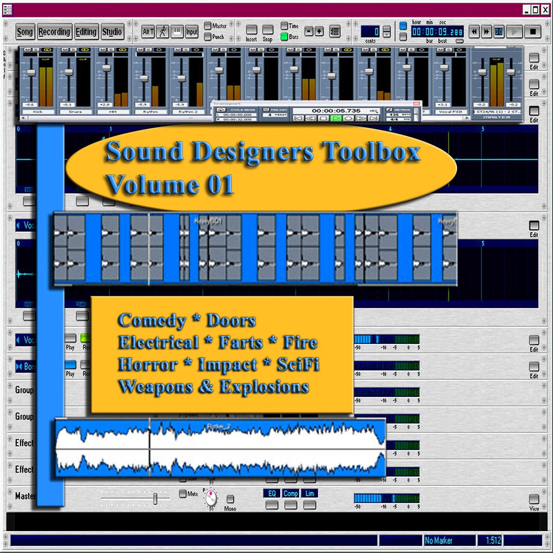The width and height of the screenshot is (553, 553).
Task: Toggle the Punch checkbox
Action: (207, 36)
